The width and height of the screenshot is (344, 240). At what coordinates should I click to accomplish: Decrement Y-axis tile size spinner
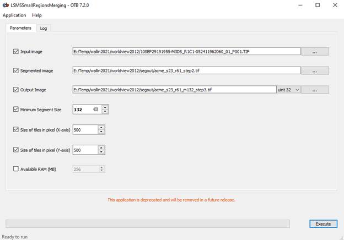coord(101,152)
